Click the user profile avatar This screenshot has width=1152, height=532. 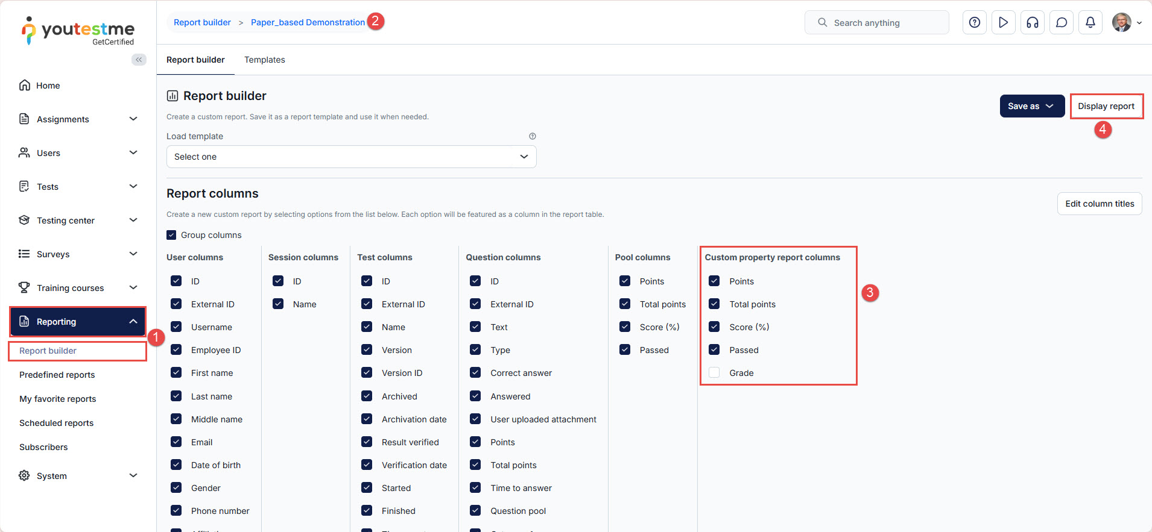click(1121, 22)
